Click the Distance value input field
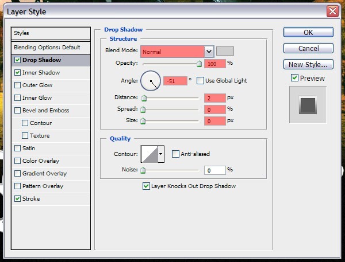Viewport: 345px width, 262px height. coord(214,98)
